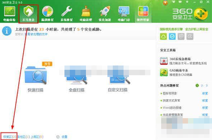Viewport: 212px width, 140px height.
Task: Click the 快捷方式异常 issue text
Action: [x=171, y=101]
